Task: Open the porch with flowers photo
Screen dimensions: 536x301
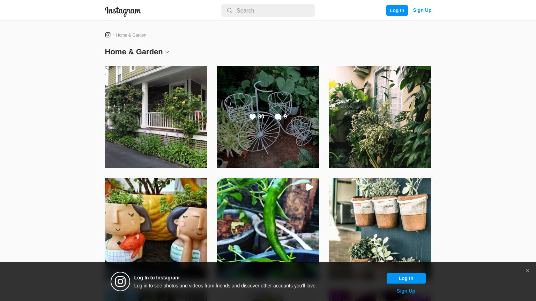Action: [x=156, y=117]
